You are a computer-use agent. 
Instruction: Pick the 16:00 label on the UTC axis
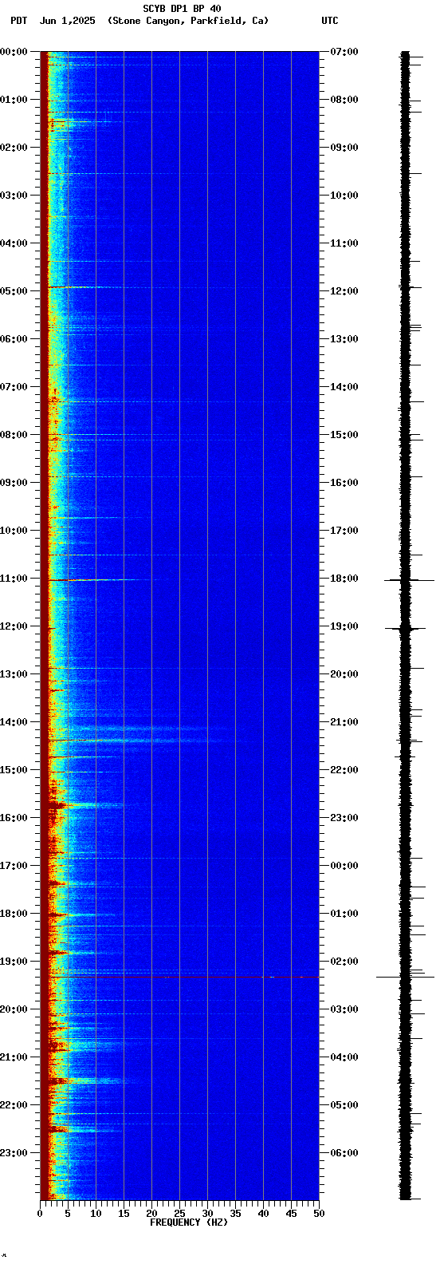344,483
